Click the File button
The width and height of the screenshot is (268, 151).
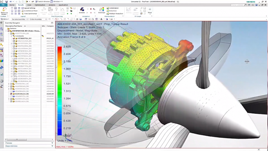point(4,5)
